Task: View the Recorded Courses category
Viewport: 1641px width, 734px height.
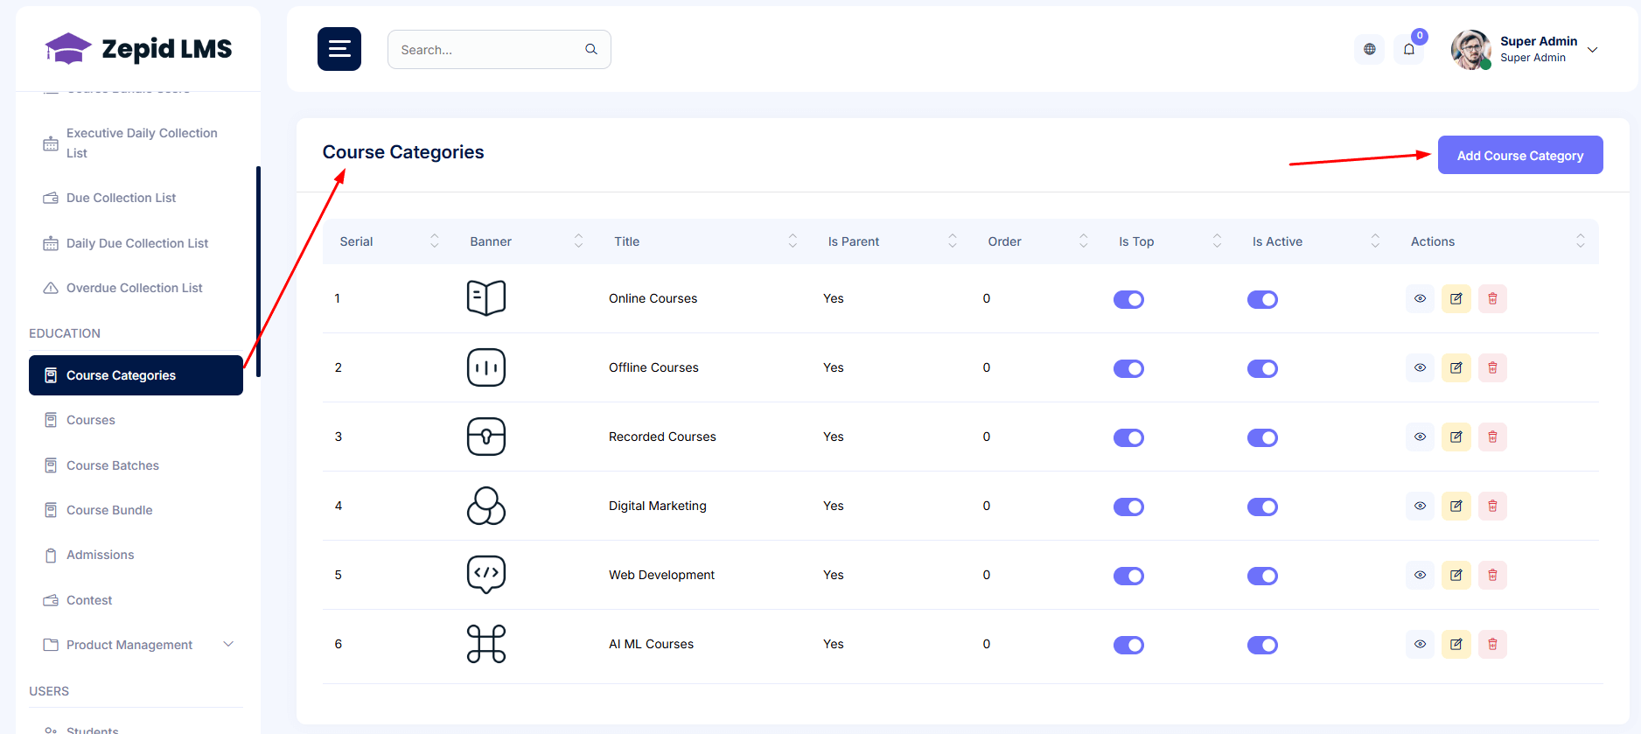Action: 1421,437
